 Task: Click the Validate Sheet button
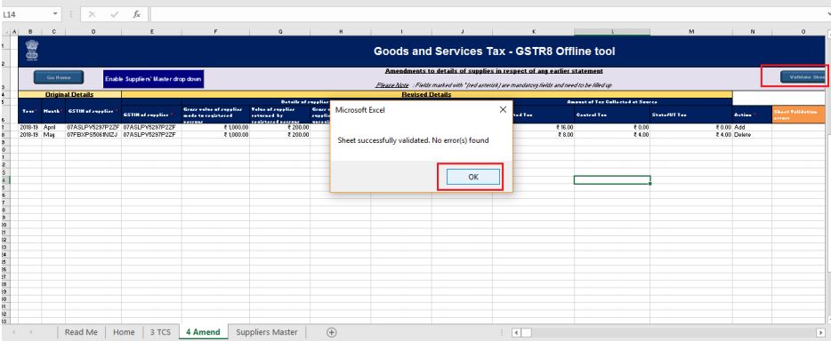coord(803,77)
